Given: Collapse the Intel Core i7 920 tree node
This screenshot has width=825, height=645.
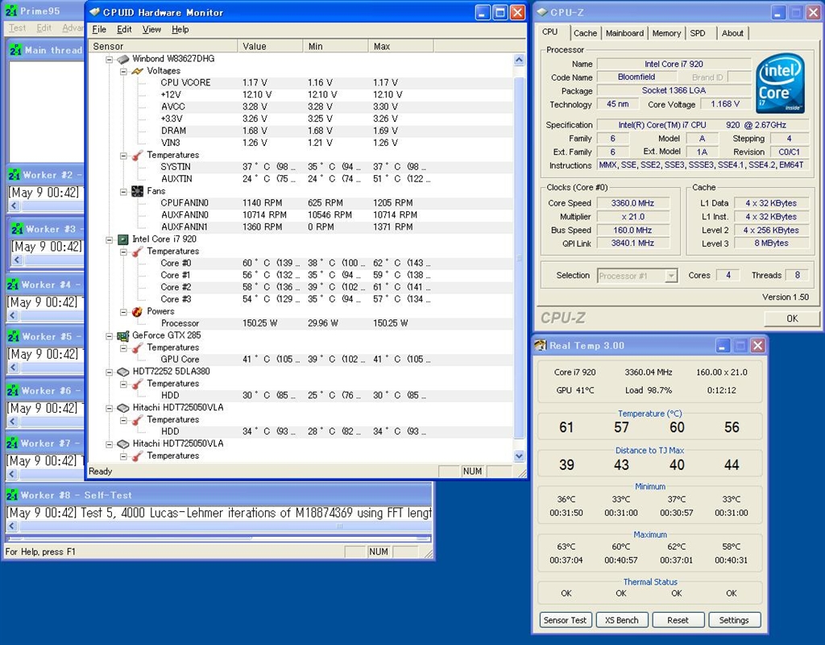Looking at the screenshot, I should pyautogui.click(x=110, y=239).
